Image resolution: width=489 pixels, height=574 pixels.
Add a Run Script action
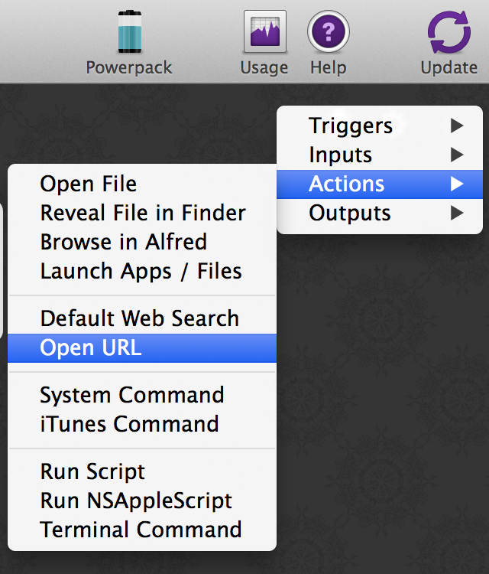pos(92,471)
